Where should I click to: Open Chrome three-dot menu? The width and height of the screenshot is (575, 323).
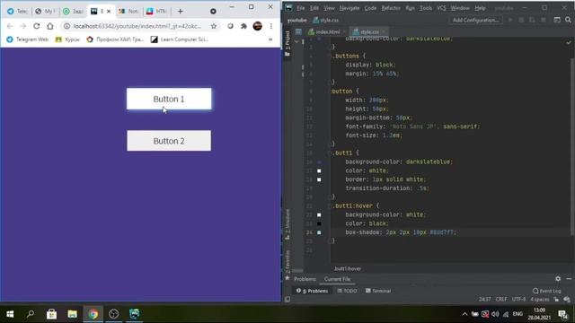271,26
